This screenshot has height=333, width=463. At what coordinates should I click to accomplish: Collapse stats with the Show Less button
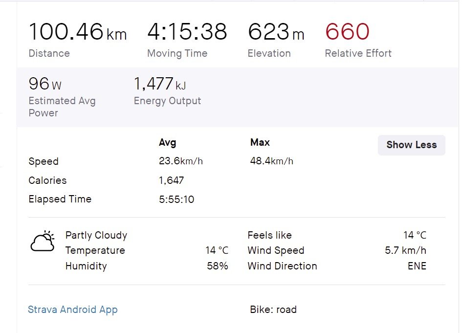[411, 145]
